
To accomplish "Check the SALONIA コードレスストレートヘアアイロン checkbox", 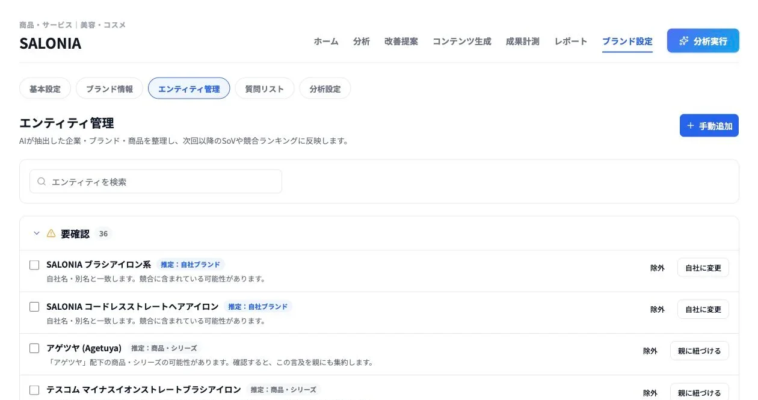I will click(x=34, y=307).
